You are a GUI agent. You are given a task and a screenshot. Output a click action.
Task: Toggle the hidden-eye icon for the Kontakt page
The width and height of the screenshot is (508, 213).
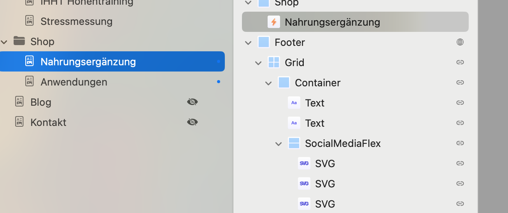192,122
